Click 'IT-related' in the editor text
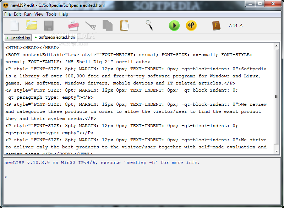 tap(181, 83)
